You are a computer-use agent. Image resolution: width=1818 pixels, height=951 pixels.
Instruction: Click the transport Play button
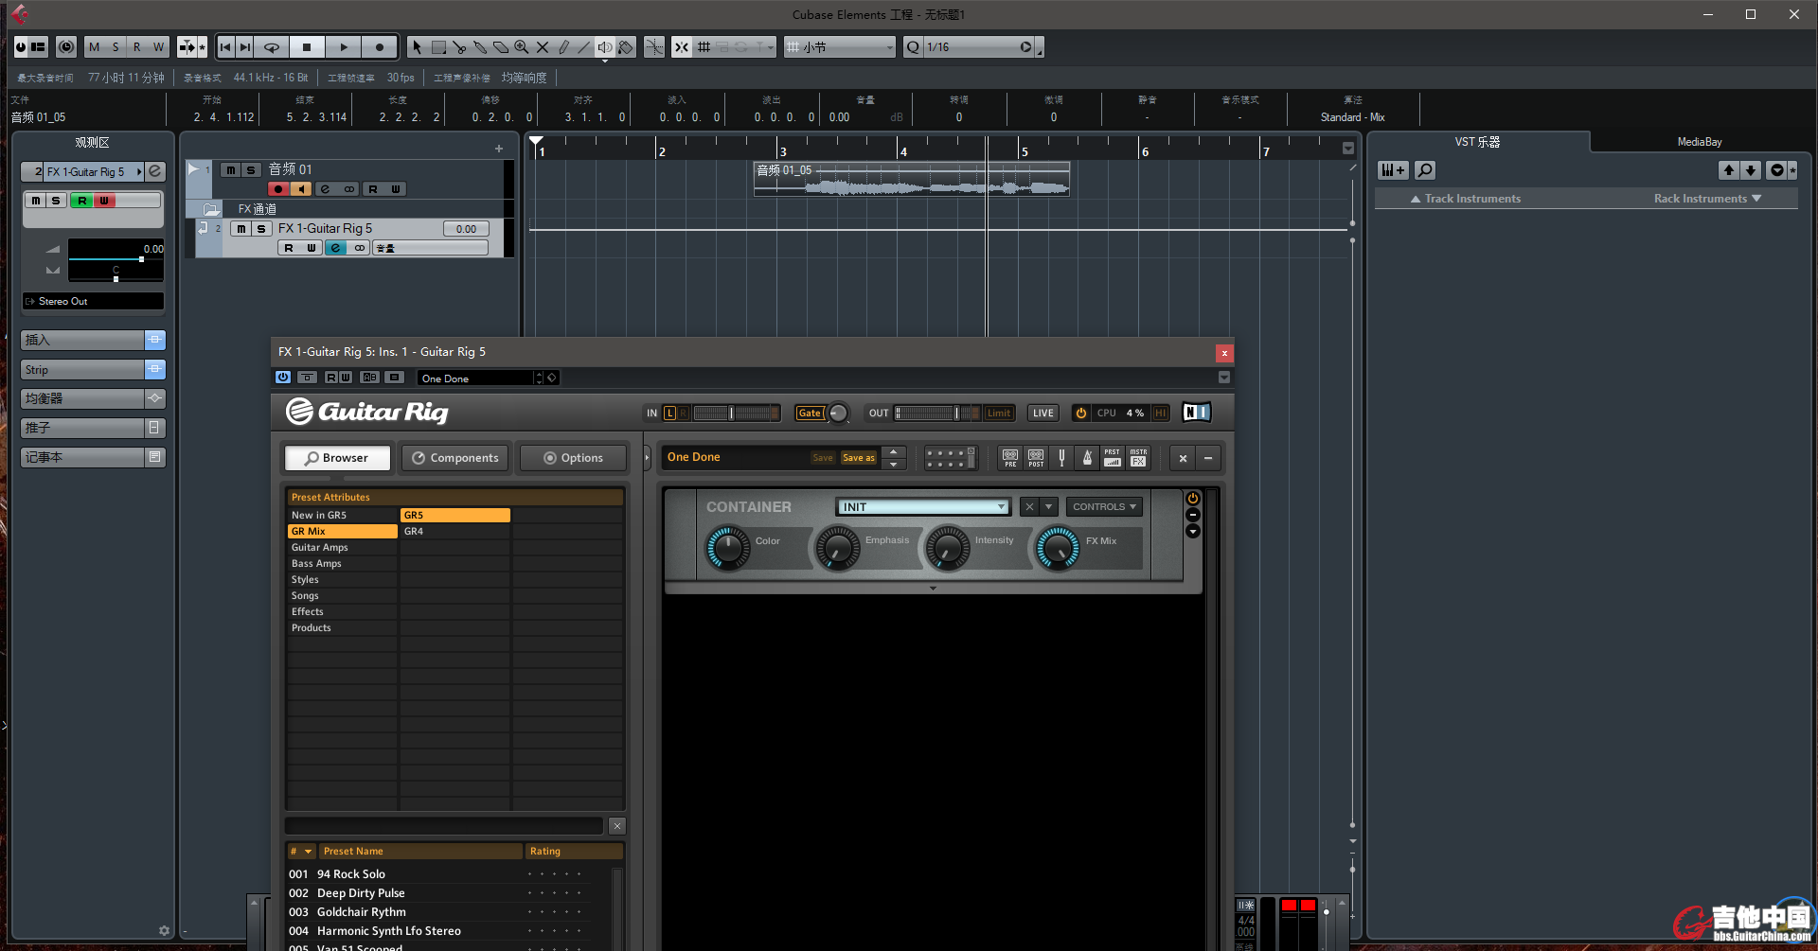344,47
